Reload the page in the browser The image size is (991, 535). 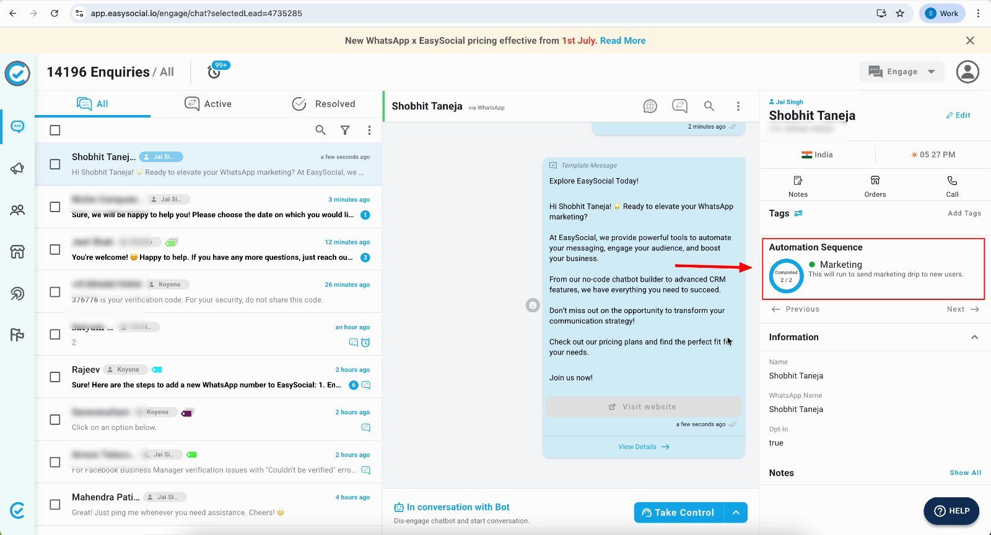[x=55, y=13]
